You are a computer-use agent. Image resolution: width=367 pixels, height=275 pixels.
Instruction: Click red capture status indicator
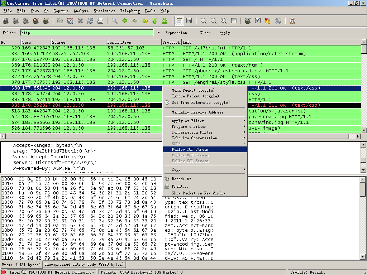(x=4, y=272)
